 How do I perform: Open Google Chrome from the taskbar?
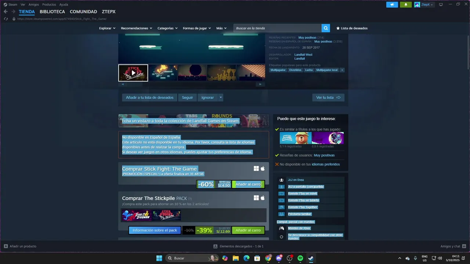268,258
